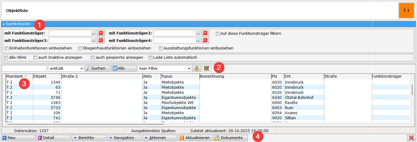The width and height of the screenshot is (417, 142).
Task: Click the filter settings icon beside kein Filter
Action: tap(197, 68)
